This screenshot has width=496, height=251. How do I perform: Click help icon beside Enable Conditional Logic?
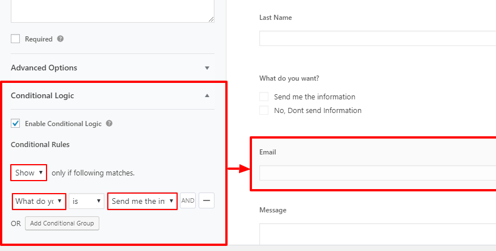pos(109,123)
